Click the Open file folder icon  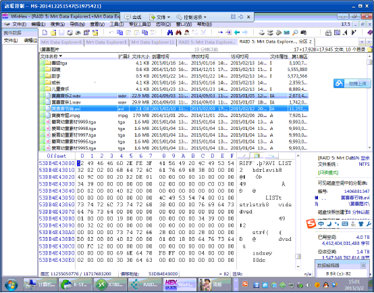53,32
